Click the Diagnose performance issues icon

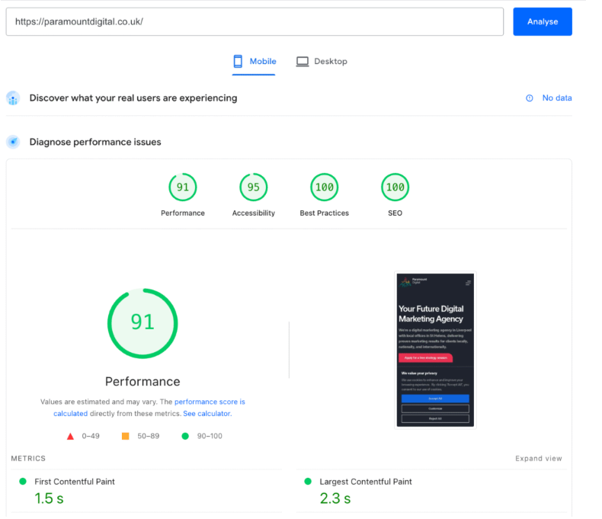click(14, 142)
